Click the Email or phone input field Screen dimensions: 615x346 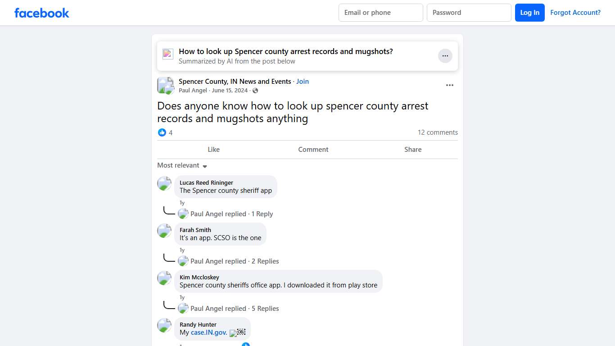(380, 13)
